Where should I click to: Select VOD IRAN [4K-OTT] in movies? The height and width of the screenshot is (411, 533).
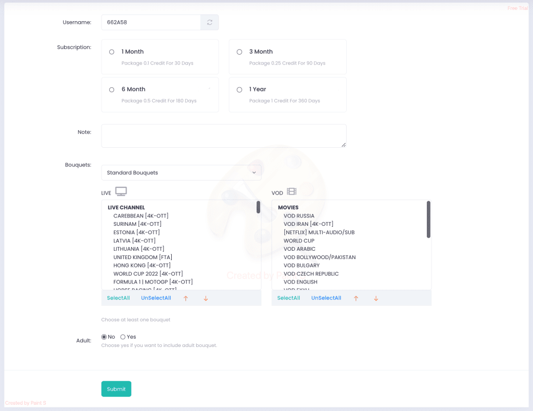[x=308, y=224]
